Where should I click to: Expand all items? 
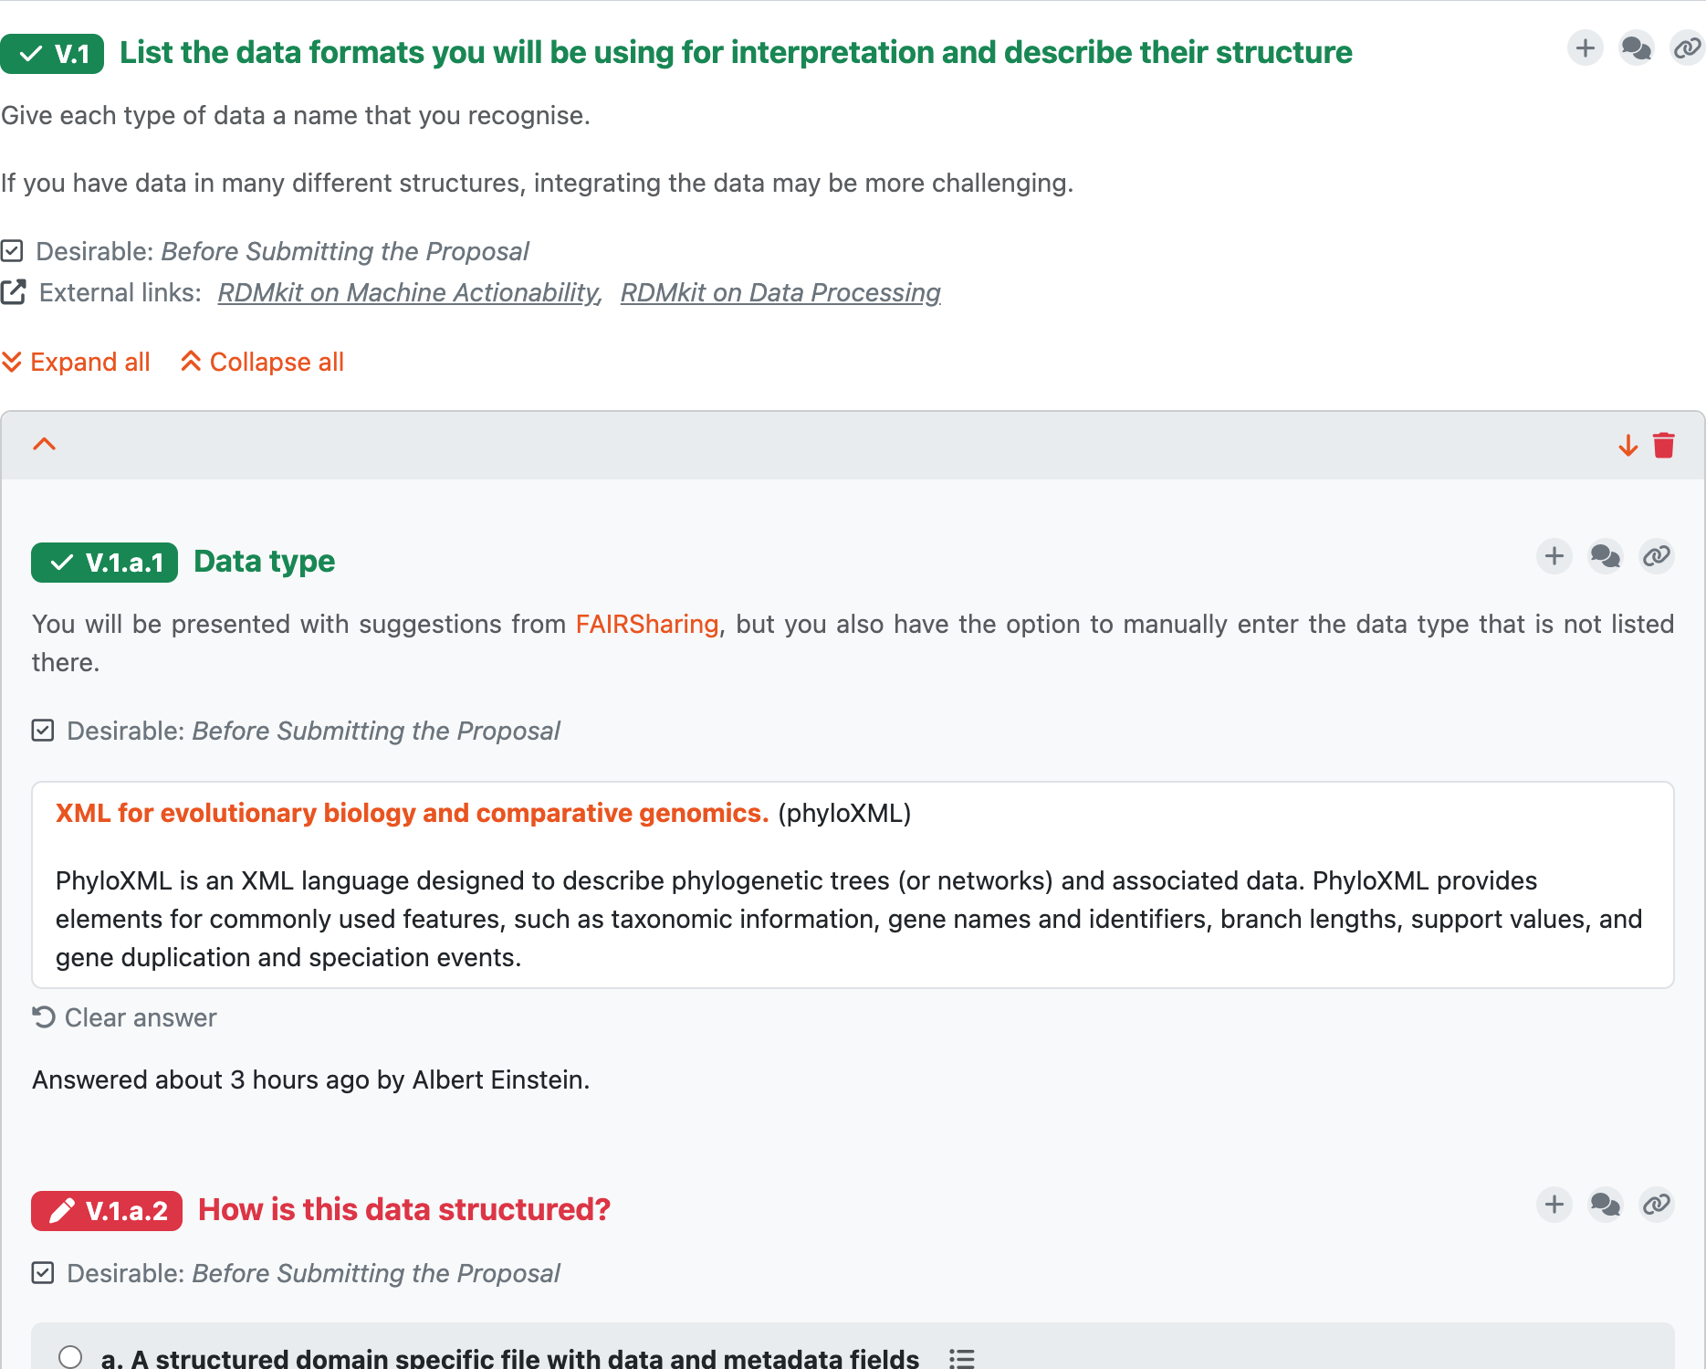(x=76, y=362)
